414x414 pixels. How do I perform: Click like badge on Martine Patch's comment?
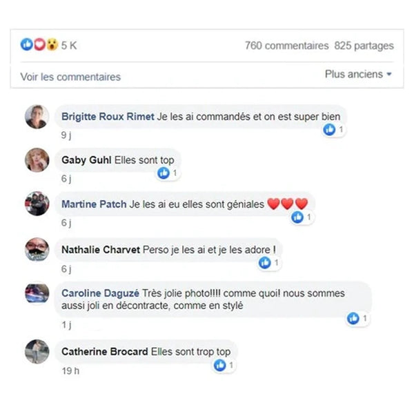302,217
